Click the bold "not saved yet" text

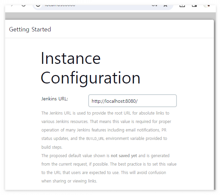(124, 156)
